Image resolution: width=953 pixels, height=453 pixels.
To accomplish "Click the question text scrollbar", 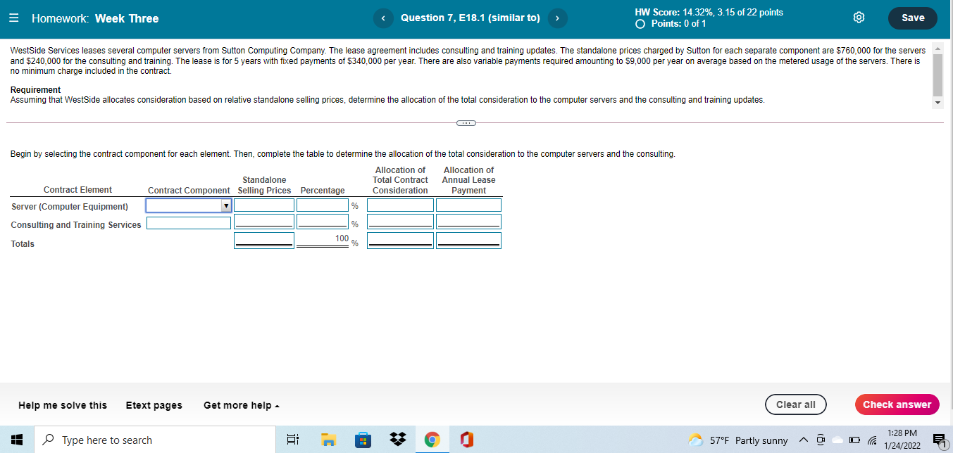I will point(937,75).
